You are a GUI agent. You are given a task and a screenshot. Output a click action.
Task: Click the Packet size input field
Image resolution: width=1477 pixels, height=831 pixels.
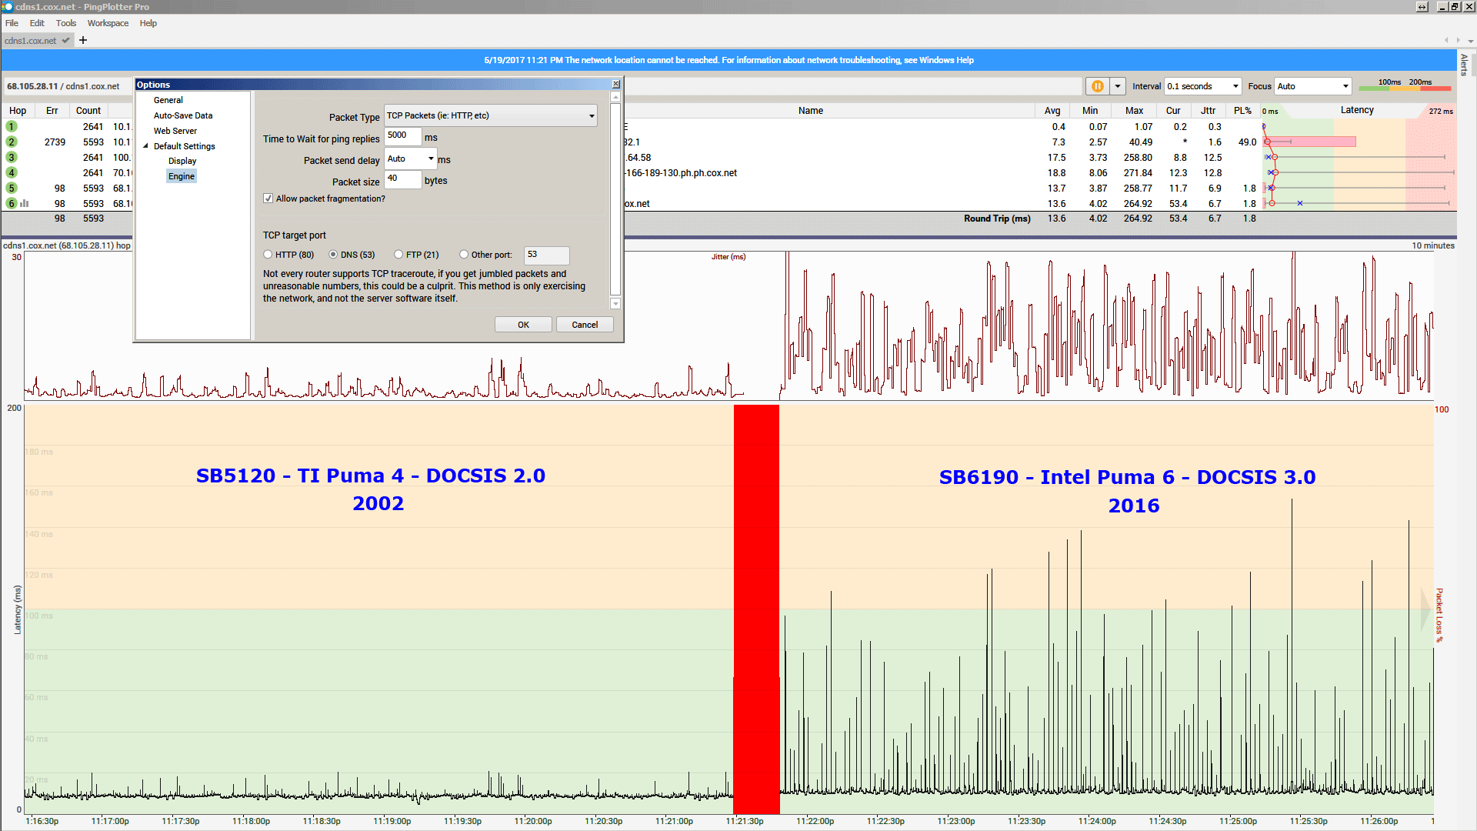[x=402, y=179]
